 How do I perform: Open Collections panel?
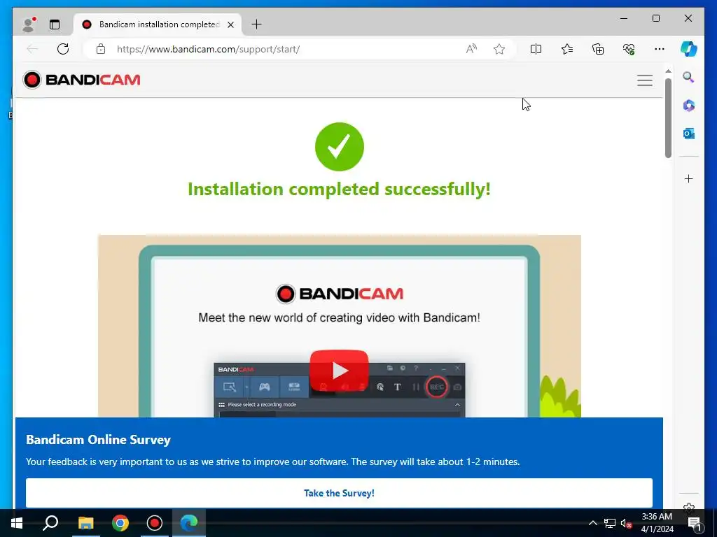598,49
